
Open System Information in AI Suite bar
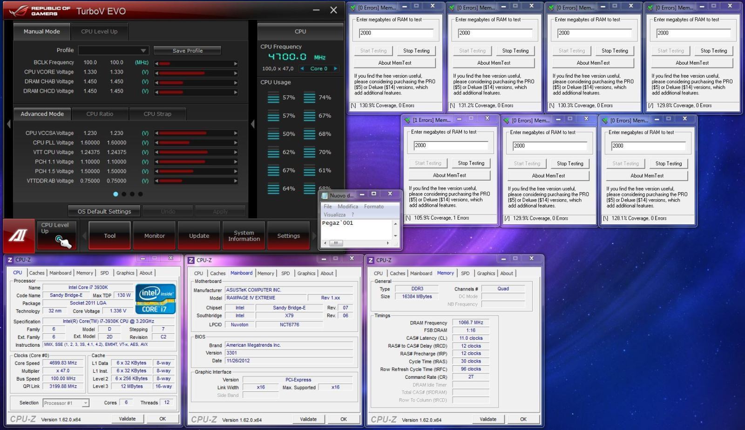tap(244, 236)
